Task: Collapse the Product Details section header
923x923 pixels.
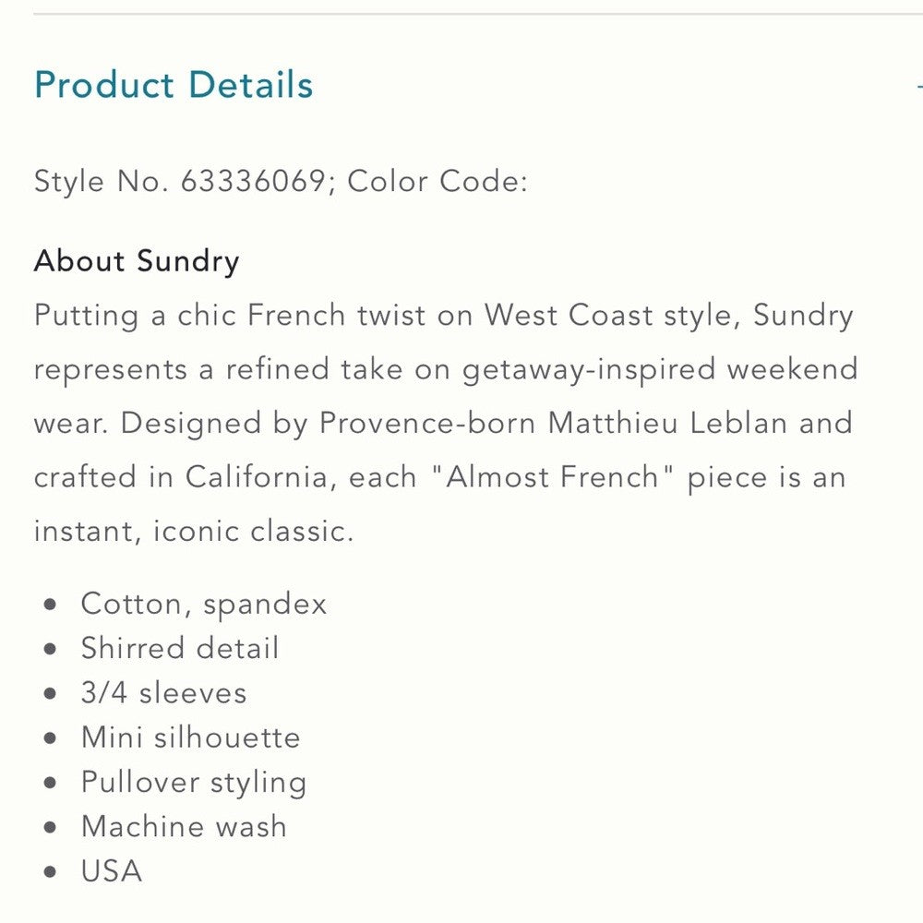Action: tap(174, 86)
